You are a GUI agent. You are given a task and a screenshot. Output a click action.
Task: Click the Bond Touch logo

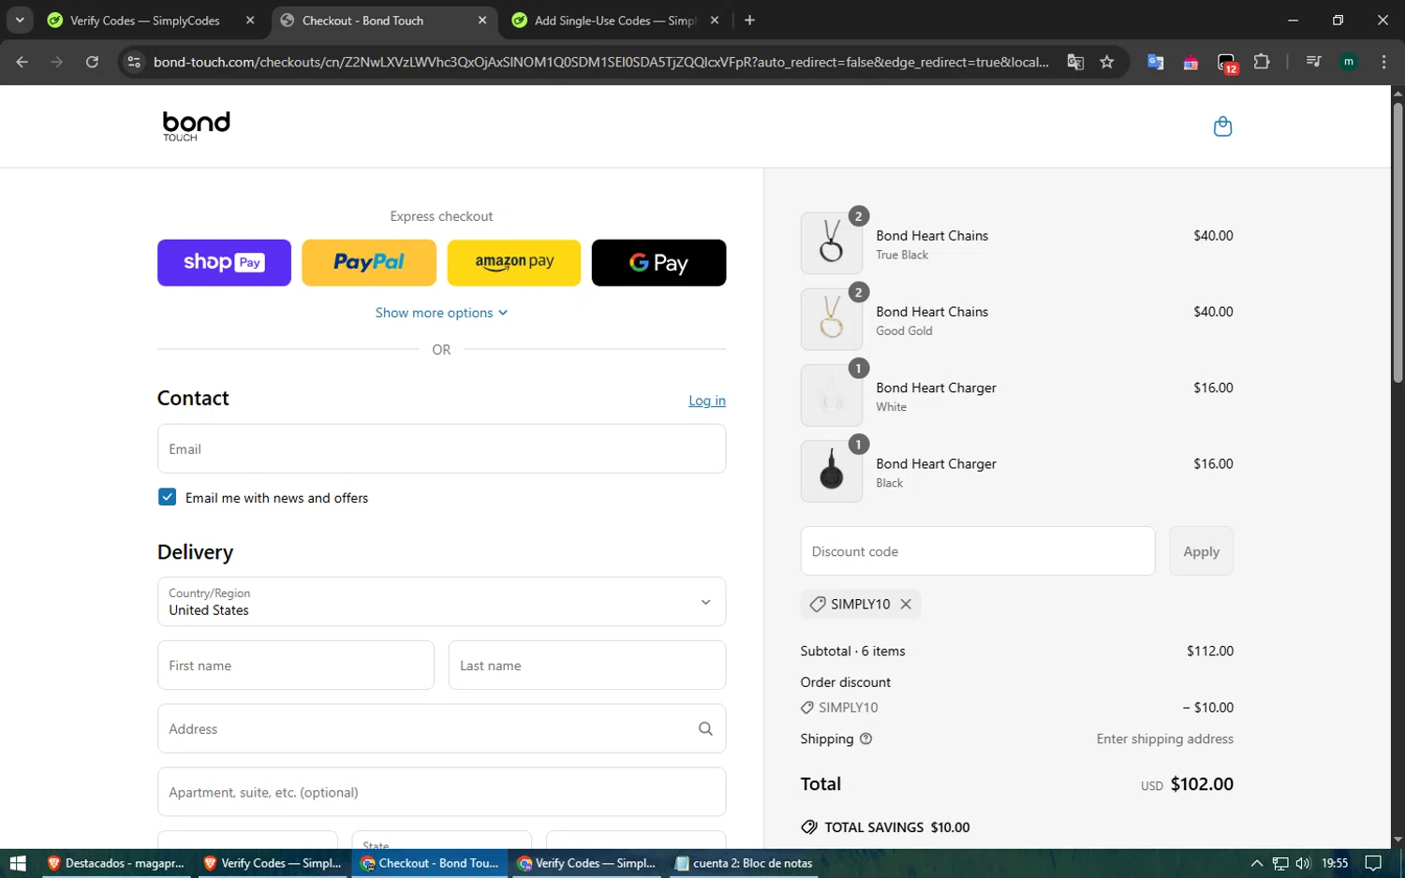pyautogui.click(x=196, y=126)
